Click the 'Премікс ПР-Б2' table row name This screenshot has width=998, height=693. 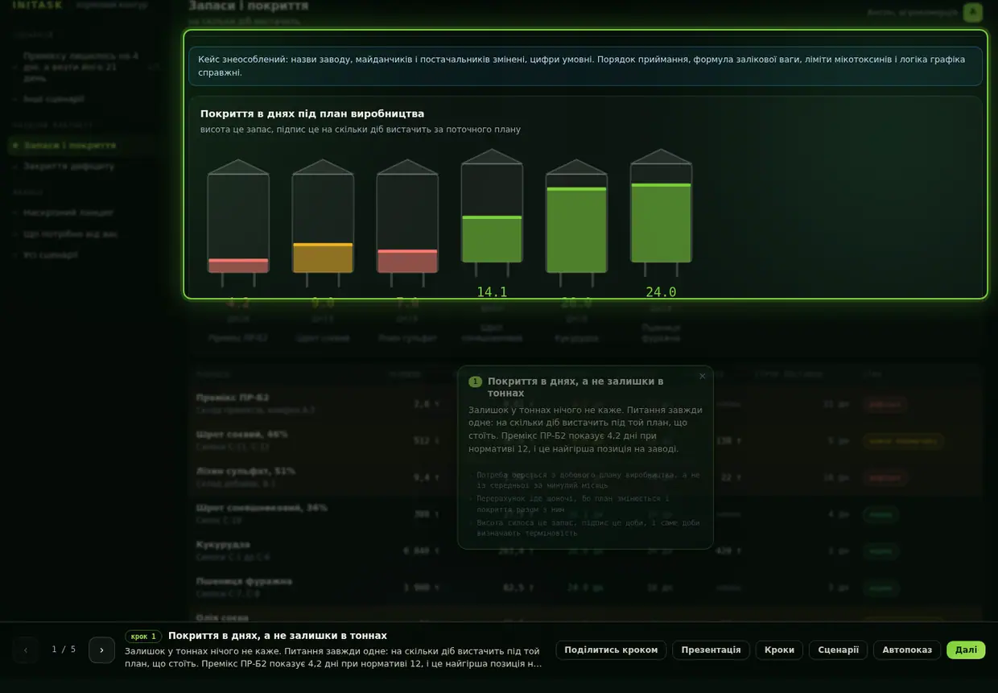(233, 398)
